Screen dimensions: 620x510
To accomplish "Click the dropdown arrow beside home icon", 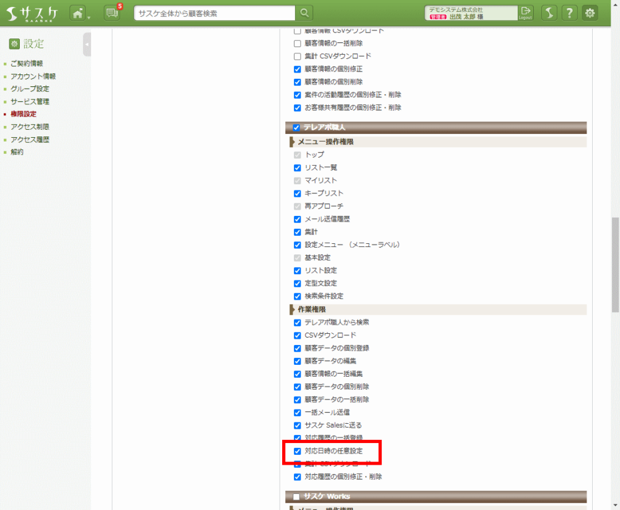I will [x=89, y=17].
